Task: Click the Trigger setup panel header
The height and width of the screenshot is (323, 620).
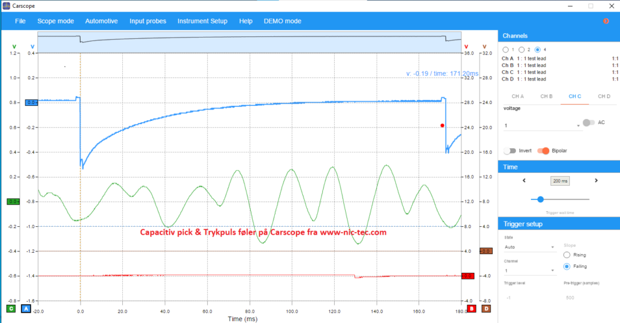Action: (x=559, y=224)
